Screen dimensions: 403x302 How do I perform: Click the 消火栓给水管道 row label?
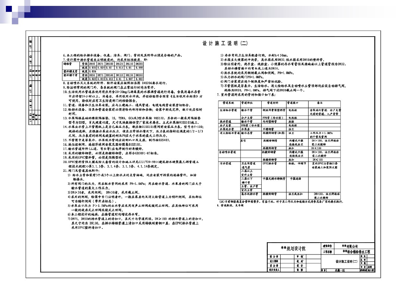229,133
